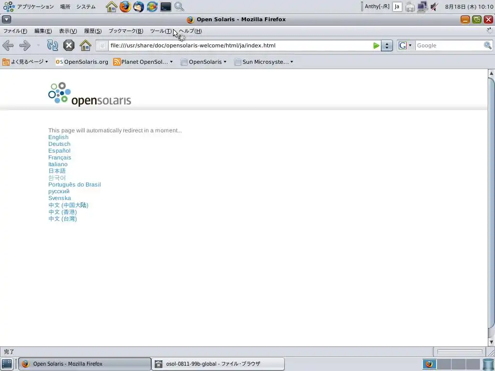
Task: Click the page identity icon in the address bar
Action: coord(102,45)
